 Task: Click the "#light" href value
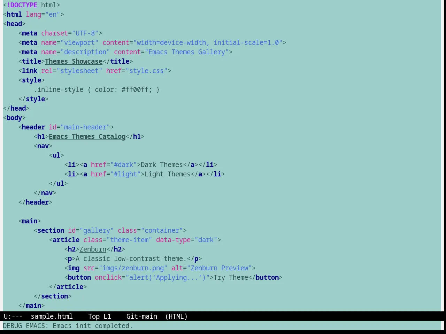125,174
